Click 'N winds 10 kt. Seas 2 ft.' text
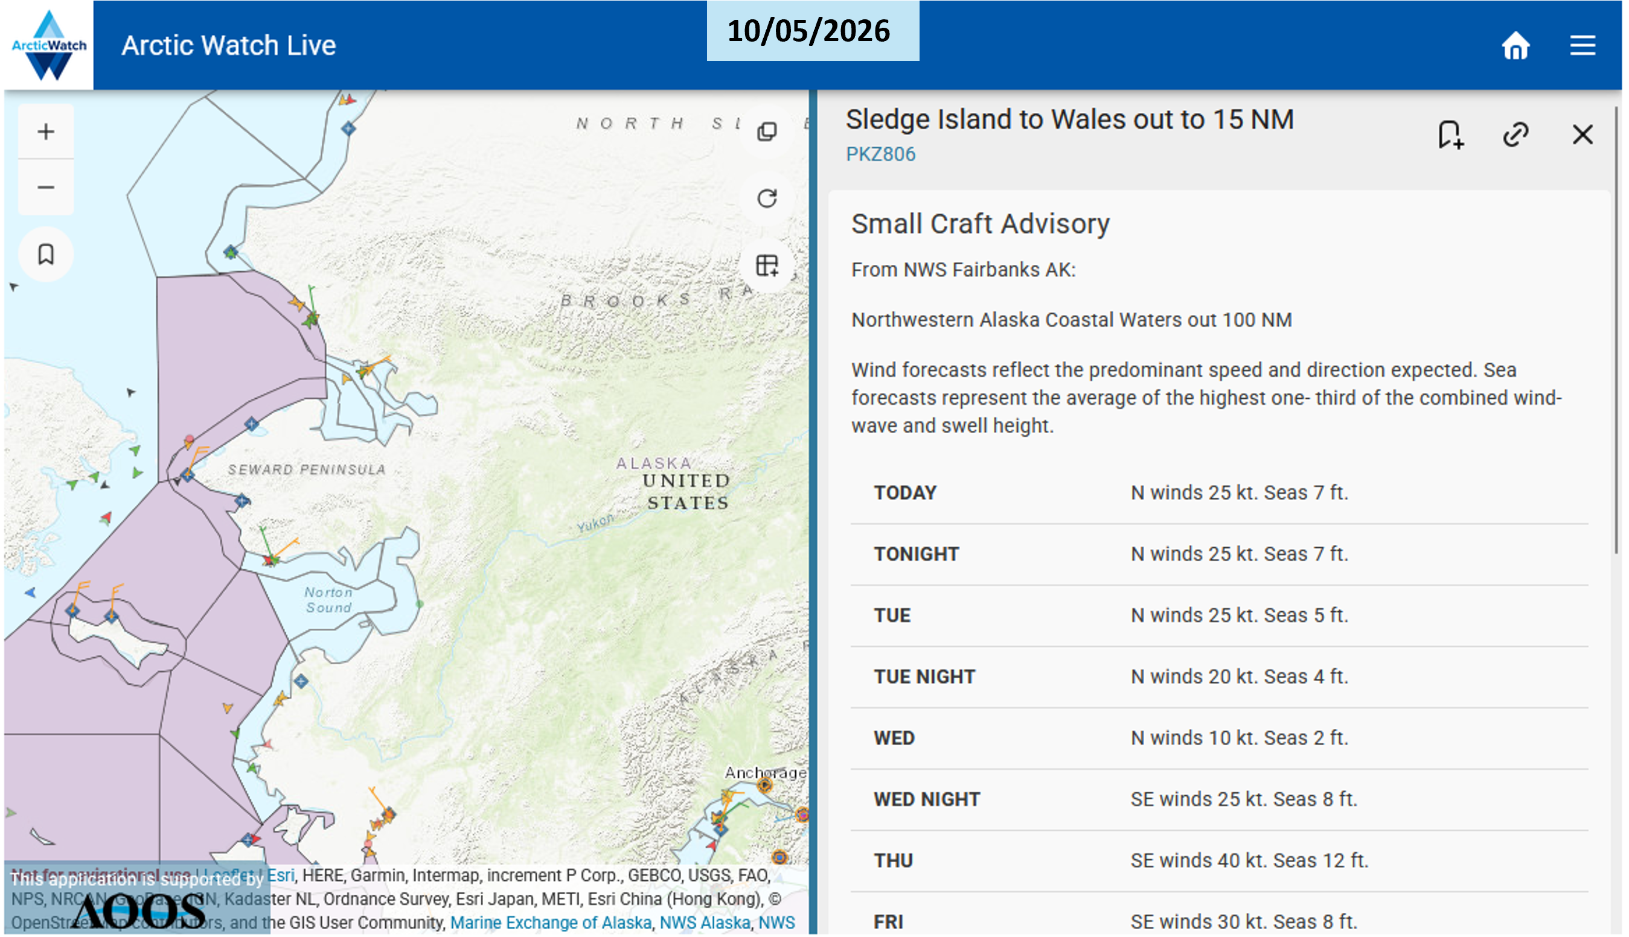Viewport: 1629px width, 937px height. (1239, 738)
